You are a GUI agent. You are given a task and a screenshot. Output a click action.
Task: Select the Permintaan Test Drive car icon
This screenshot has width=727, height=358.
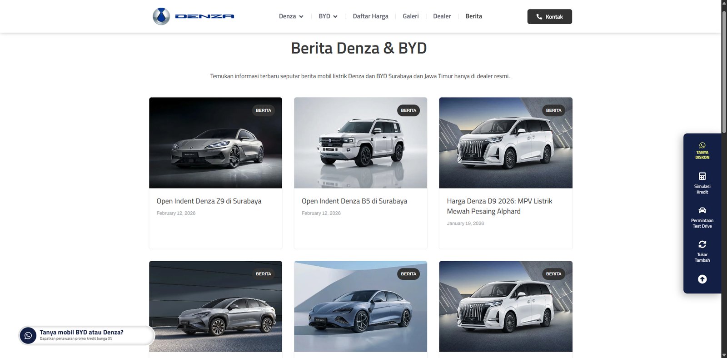702,210
